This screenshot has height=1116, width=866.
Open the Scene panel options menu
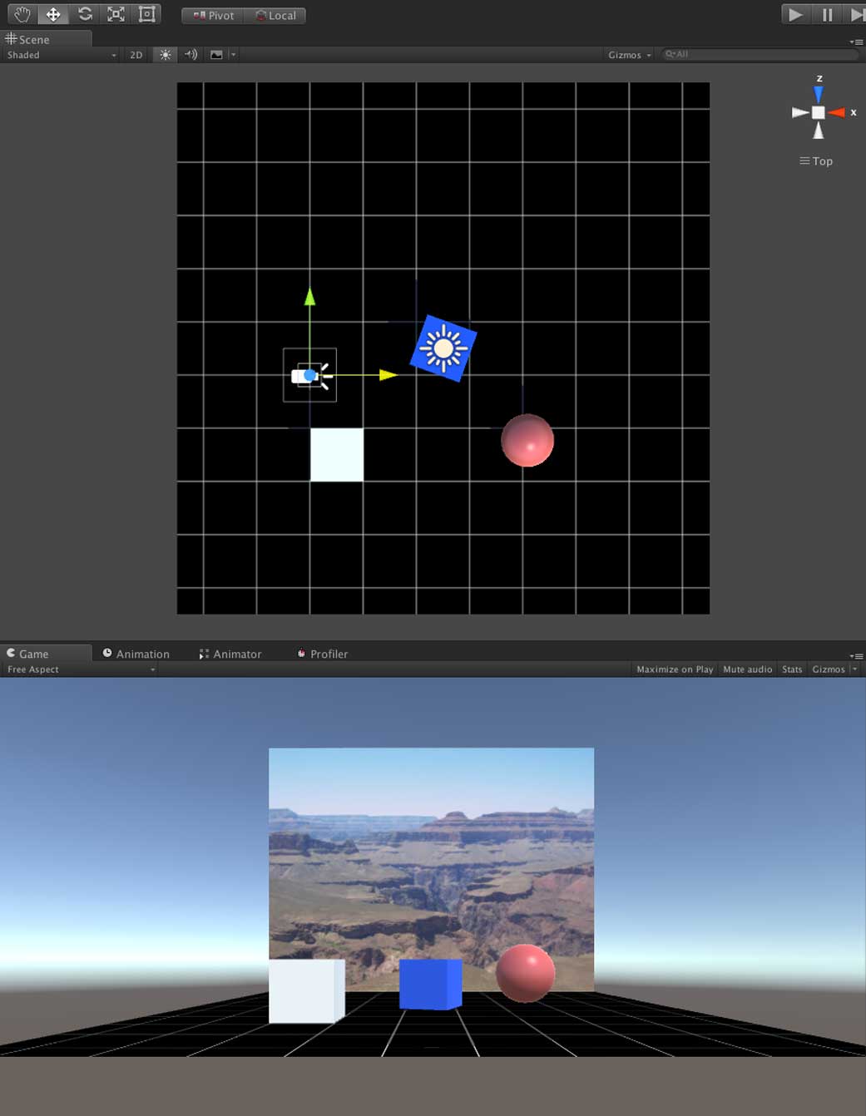click(x=856, y=42)
